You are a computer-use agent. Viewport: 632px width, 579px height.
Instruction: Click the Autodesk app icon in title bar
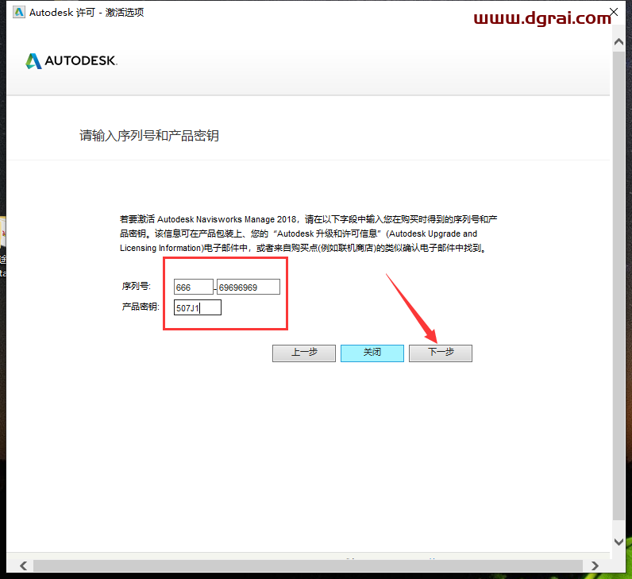[19, 12]
